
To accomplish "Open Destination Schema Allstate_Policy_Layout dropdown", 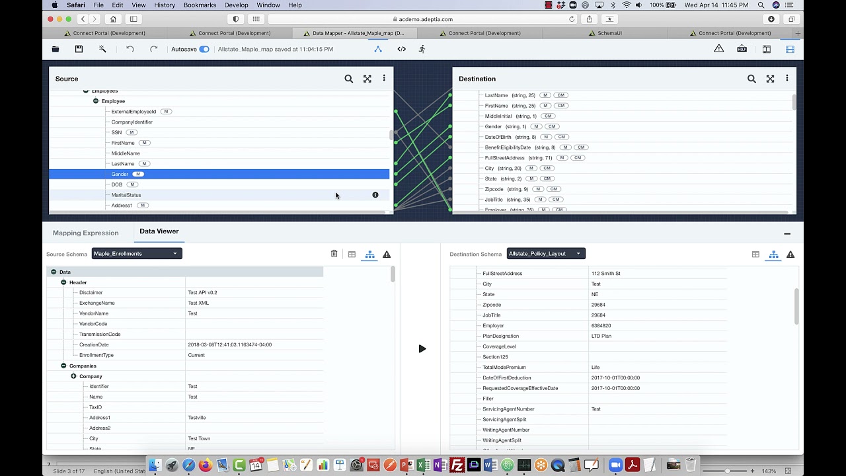I will (546, 254).
